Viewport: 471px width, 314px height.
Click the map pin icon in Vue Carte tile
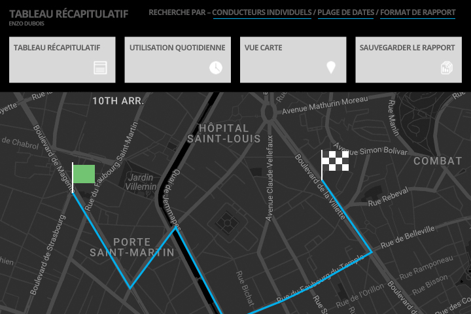pyautogui.click(x=331, y=67)
